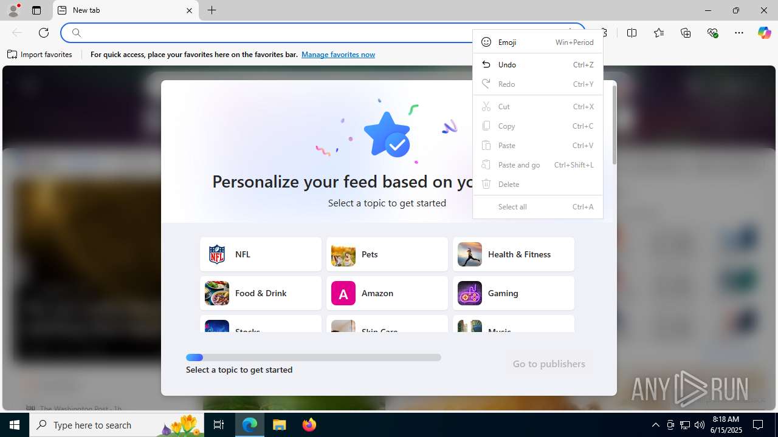Select the NFL topic card

[x=261, y=254]
